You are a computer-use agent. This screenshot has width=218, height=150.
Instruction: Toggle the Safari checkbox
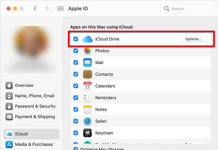tap(76, 121)
